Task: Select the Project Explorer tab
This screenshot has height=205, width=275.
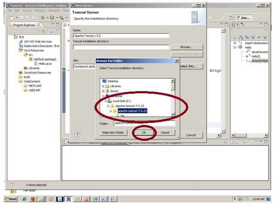Action: [24, 25]
